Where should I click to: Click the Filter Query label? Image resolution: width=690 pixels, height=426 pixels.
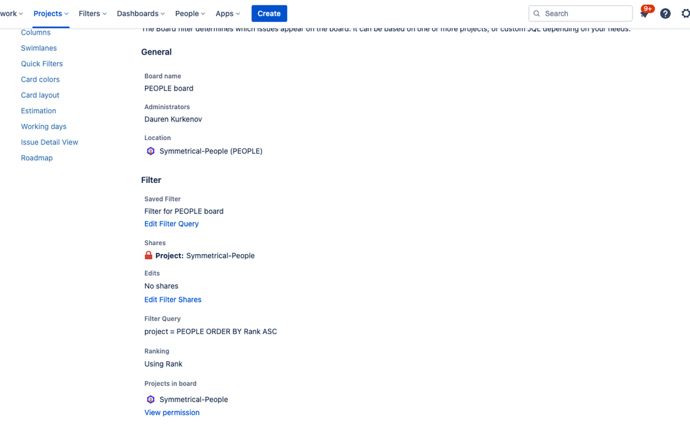(x=162, y=318)
